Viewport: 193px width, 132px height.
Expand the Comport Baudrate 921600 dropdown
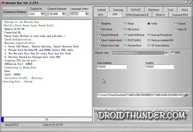coord(64,14)
